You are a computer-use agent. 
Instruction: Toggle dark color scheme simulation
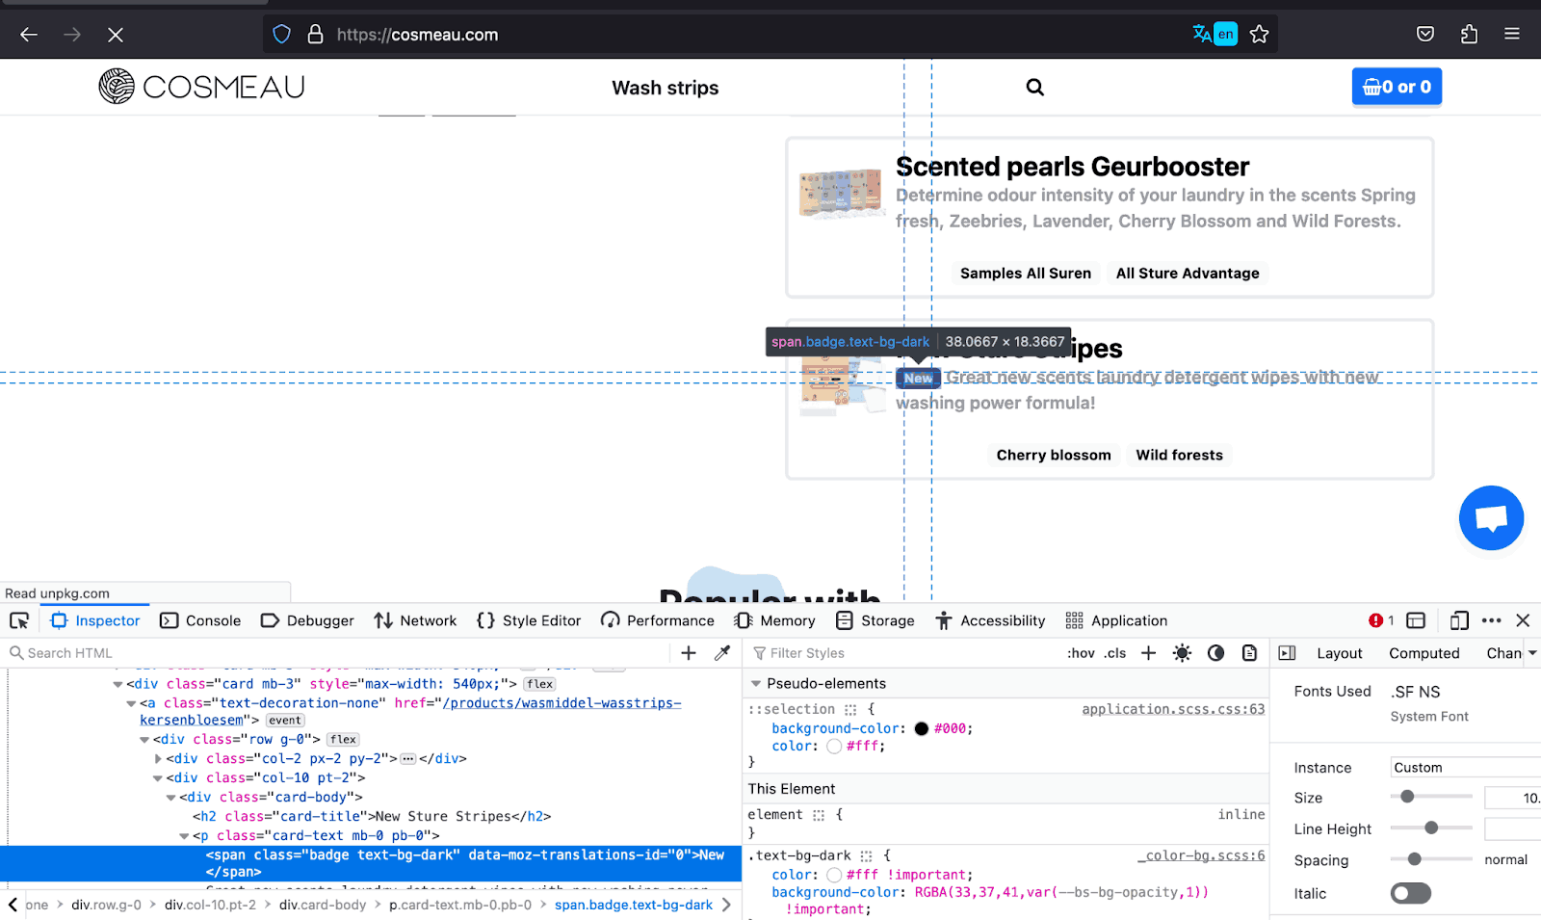pos(1215,653)
